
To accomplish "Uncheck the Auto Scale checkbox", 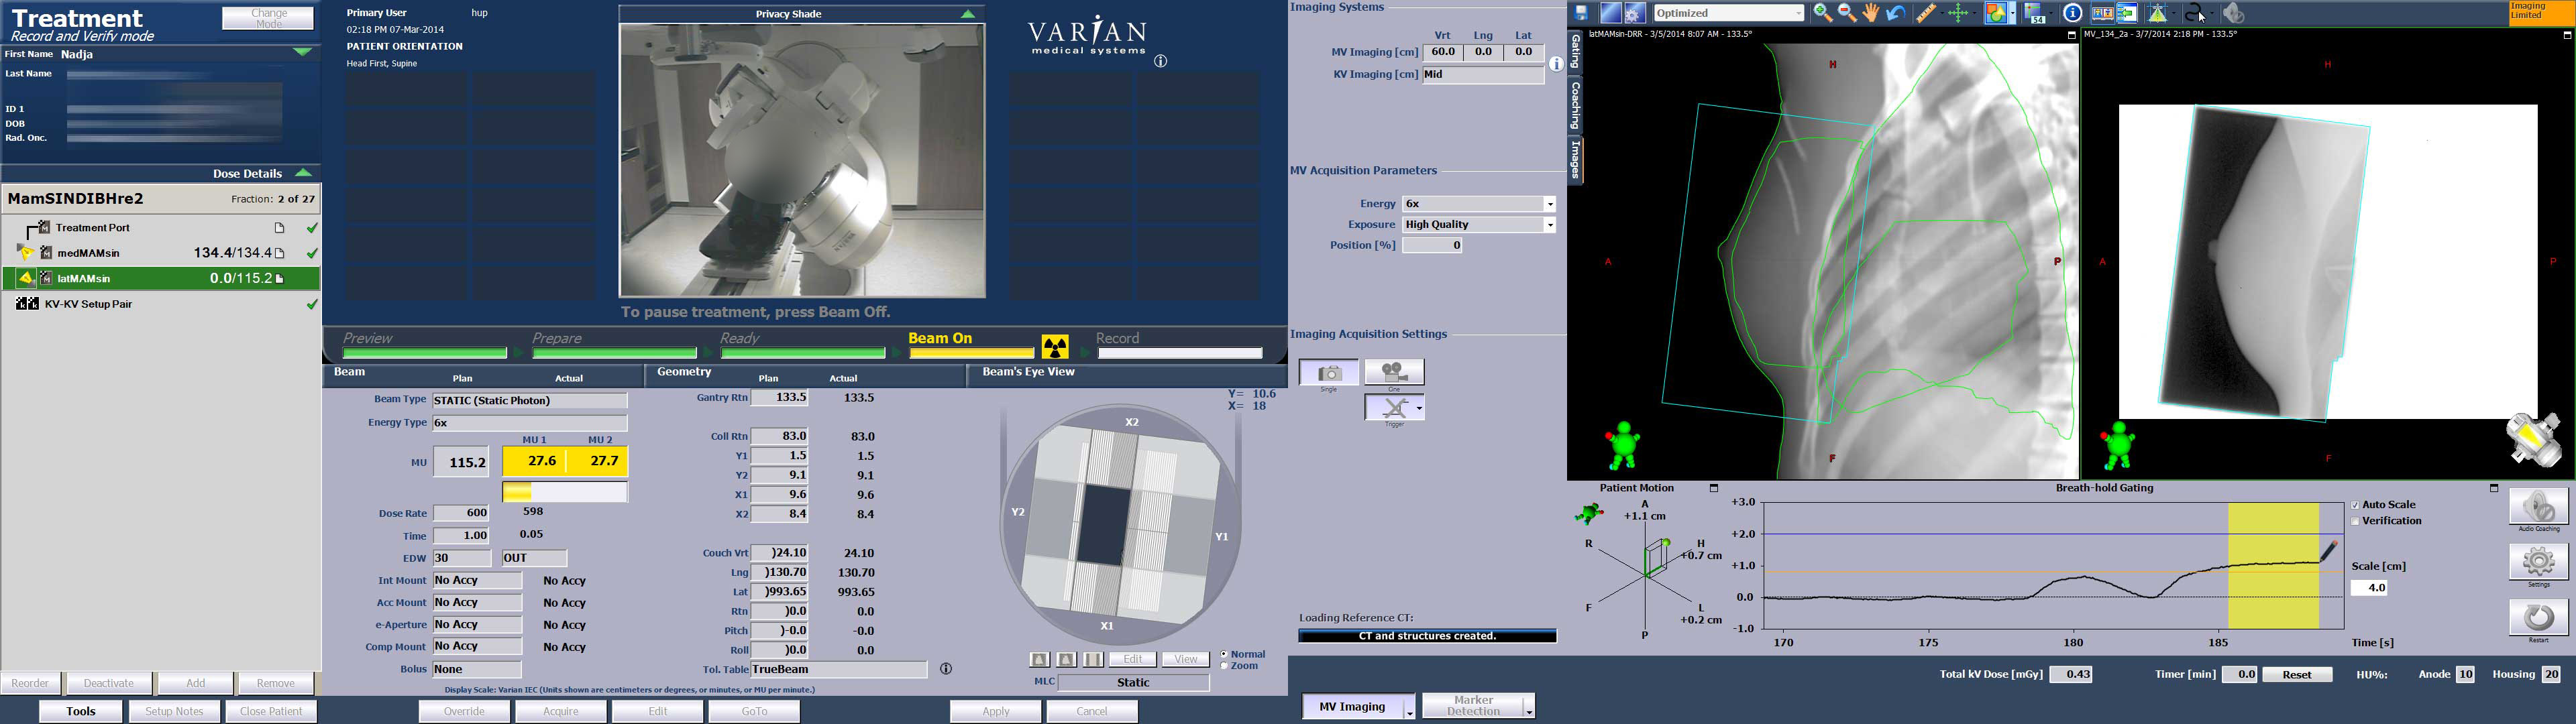I will (2354, 504).
